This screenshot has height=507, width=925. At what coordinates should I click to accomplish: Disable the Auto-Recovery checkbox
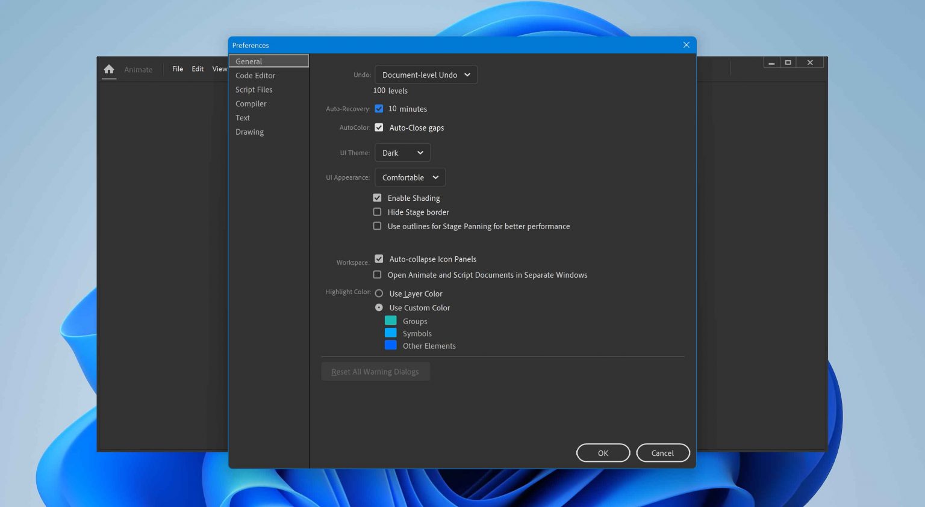click(379, 108)
